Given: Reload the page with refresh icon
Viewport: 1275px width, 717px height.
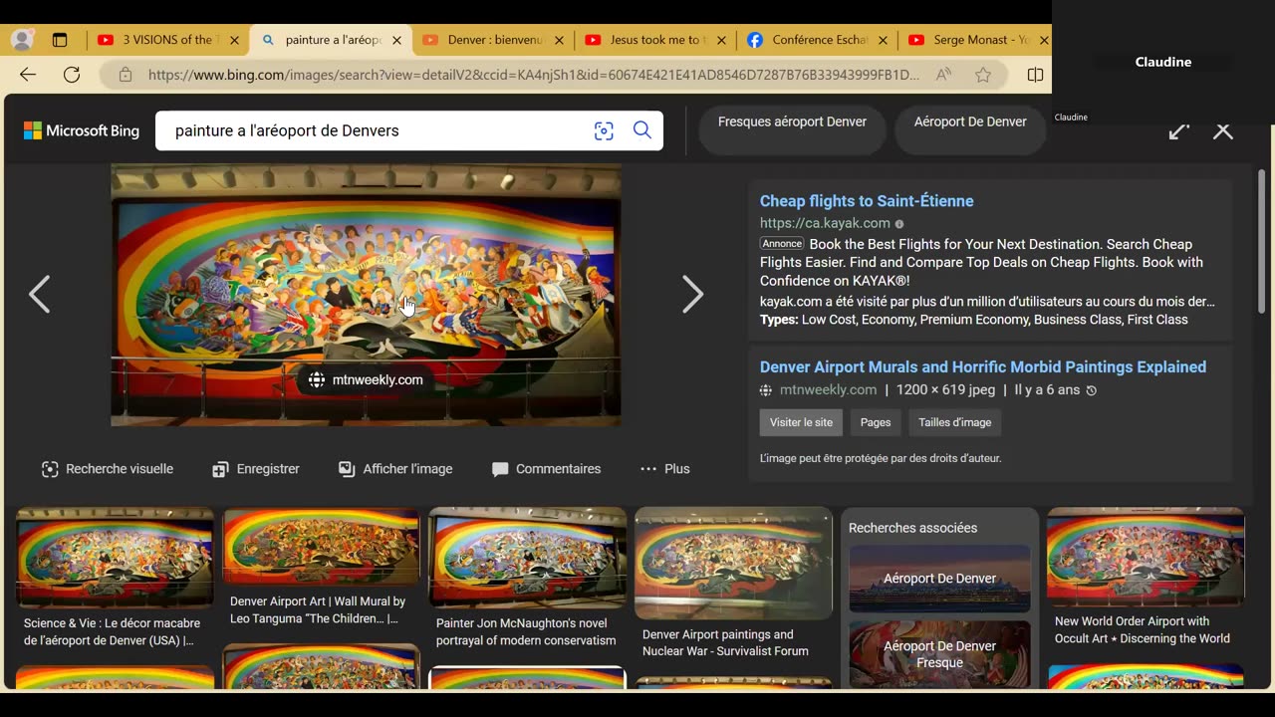Looking at the screenshot, I should pos(72,75).
